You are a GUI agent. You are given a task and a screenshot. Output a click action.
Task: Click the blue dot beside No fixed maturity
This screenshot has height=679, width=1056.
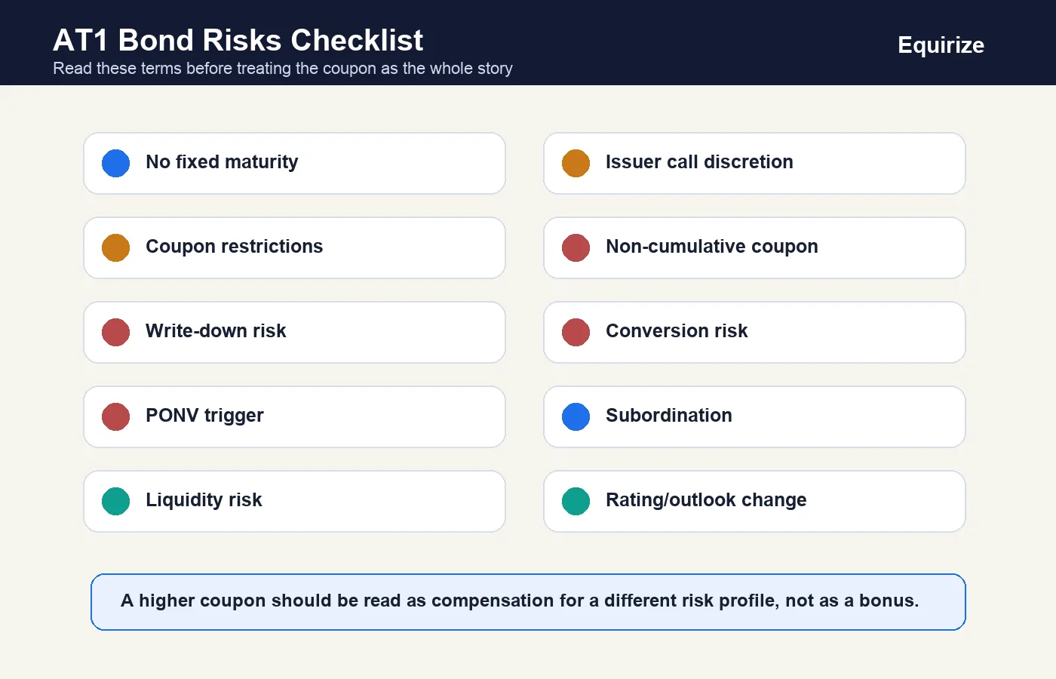[115, 163]
